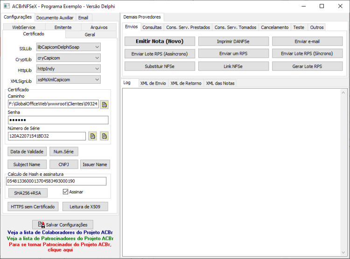
Task: Click the app icon in title bar
Action: click(7, 6)
